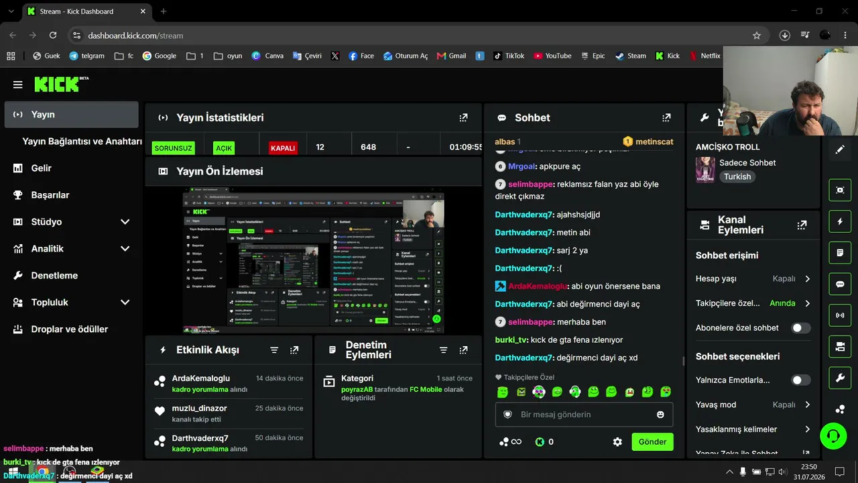Pop out the Yayın İstatistikleri panel

[x=463, y=117]
